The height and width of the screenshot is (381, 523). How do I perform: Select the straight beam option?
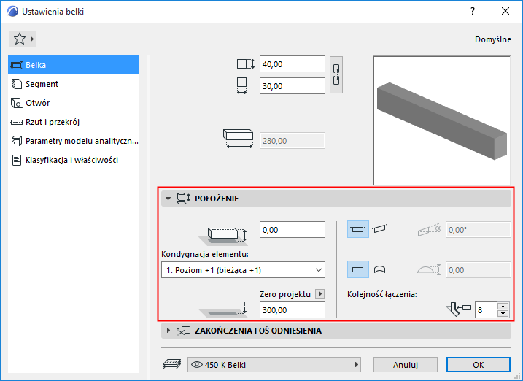click(358, 269)
